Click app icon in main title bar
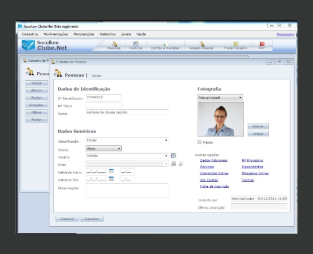This screenshot has height=254, width=313. [x=20, y=26]
